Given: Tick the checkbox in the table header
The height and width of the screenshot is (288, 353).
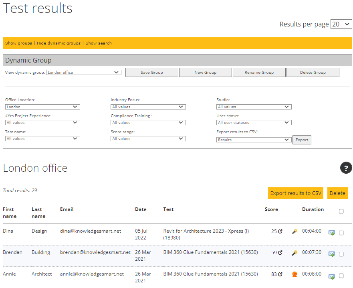Looking at the screenshot, I should [341, 211].
